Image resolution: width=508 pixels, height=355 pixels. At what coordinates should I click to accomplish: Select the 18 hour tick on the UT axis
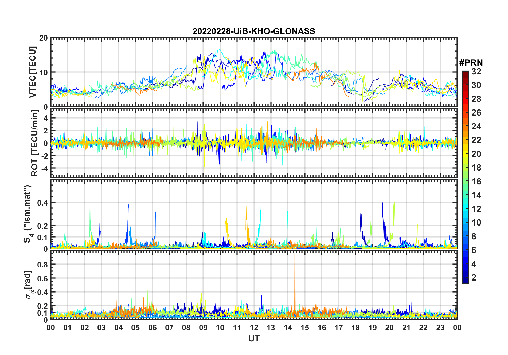(355, 328)
